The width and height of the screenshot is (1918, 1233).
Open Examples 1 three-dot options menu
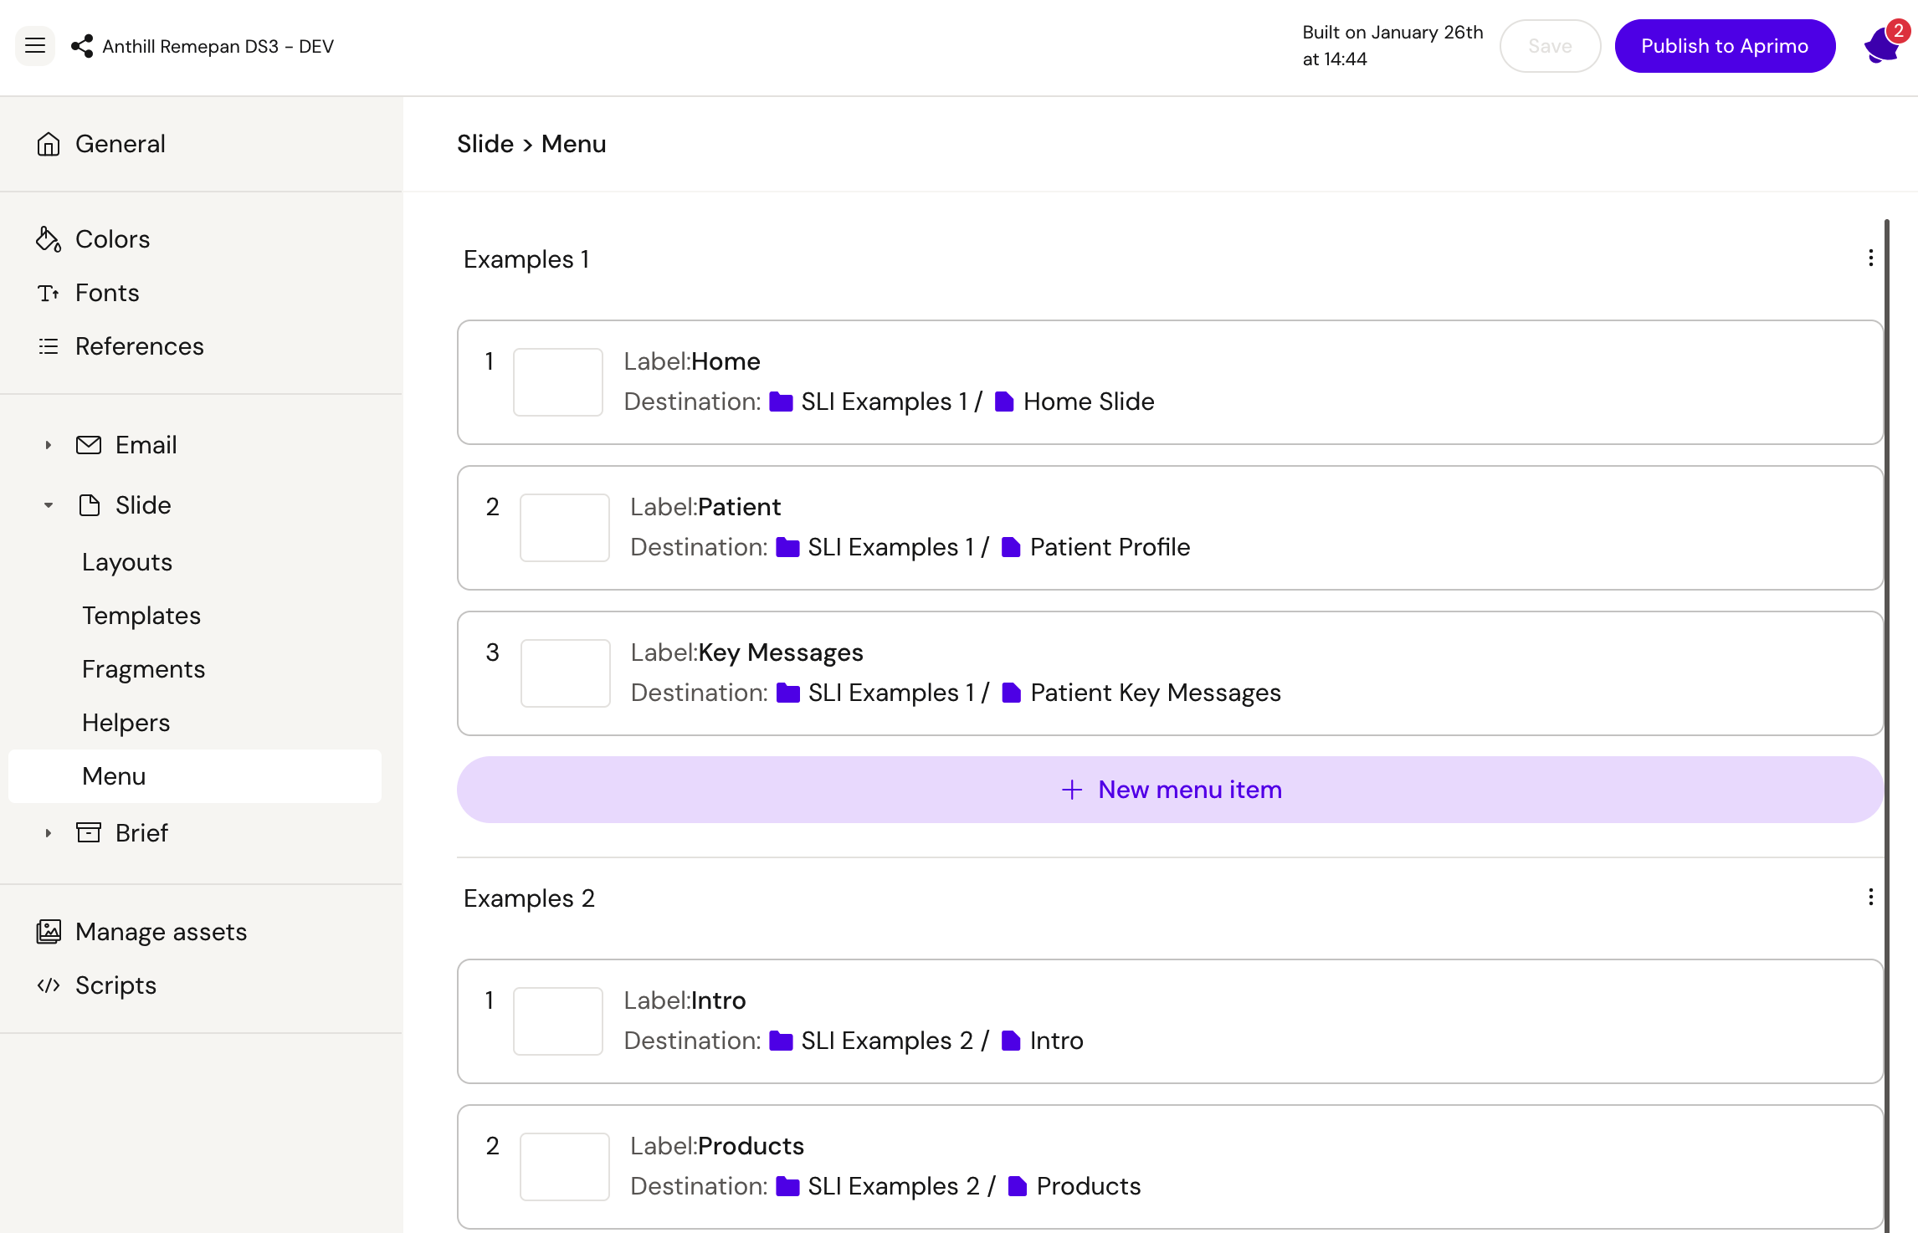[x=1870, y=258]
